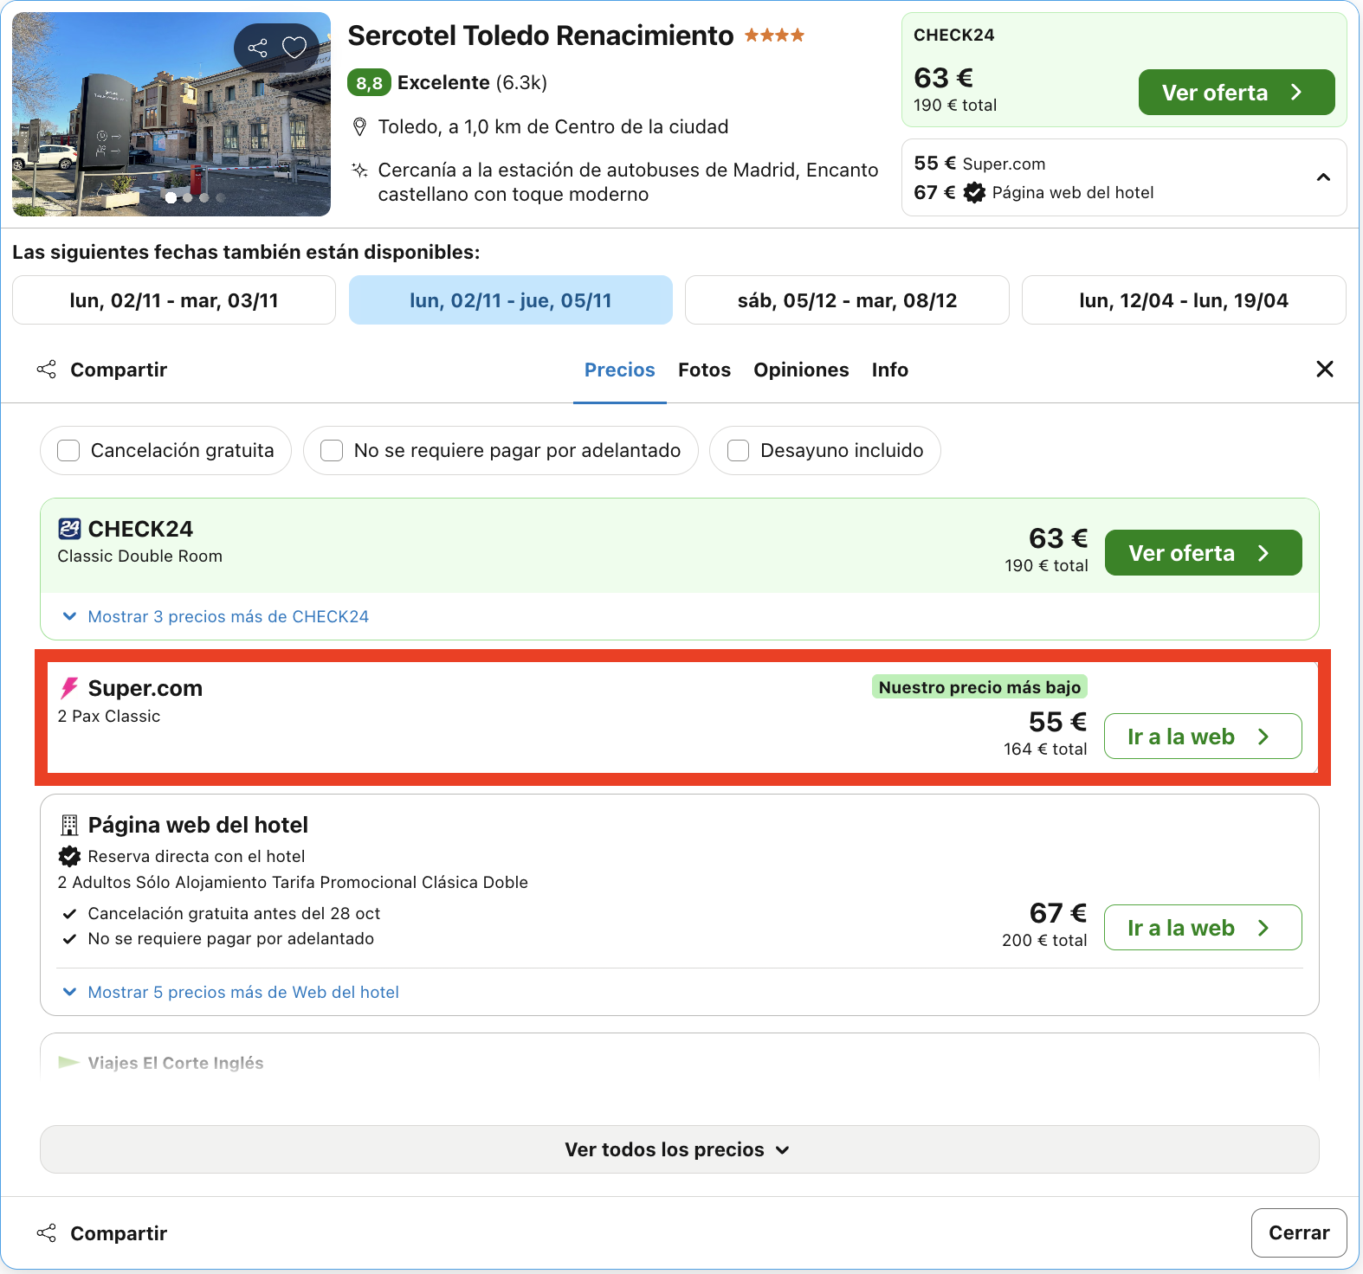The height and width of the screenshot is (1274, 1363).
Task: Select dates lun 12/04 - lun 19/04
Action: click(1184, 300)
